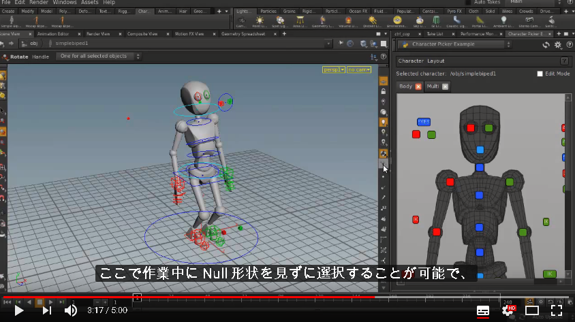The image size is (575, 322).
Task: Toggle YouTube subtitles button
Action: click(483, 310)
